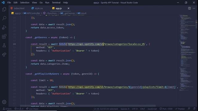This screenshot has width=198, height=111.
Task: Click line number 24 in the gutter
Action: (15, 44)
